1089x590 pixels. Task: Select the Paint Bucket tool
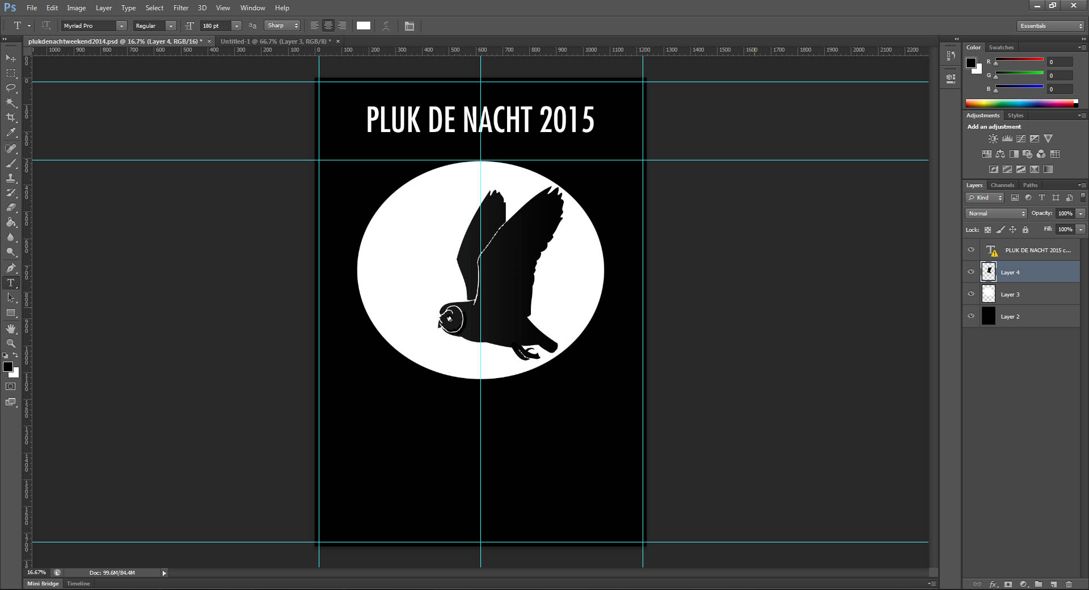[11, 222]
